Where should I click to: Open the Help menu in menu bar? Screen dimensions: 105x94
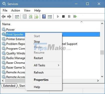(x=37, y=10)
